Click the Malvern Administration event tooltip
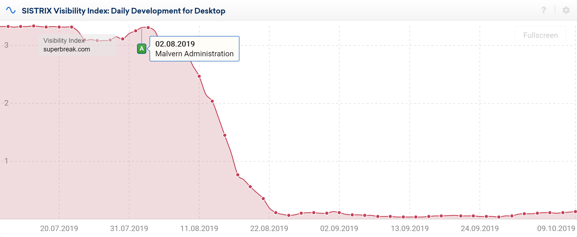Screen dimensions: 577x237 [x=194, y=49]
